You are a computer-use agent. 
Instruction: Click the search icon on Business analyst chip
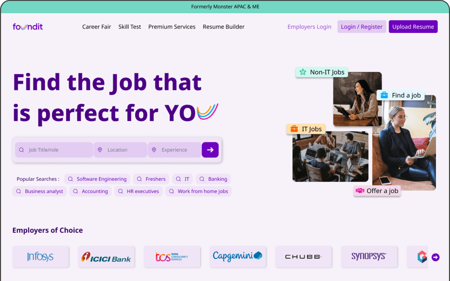click(18, 191)
